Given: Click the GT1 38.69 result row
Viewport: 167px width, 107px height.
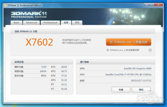Looking at the screenshot, I should point(59,67).
